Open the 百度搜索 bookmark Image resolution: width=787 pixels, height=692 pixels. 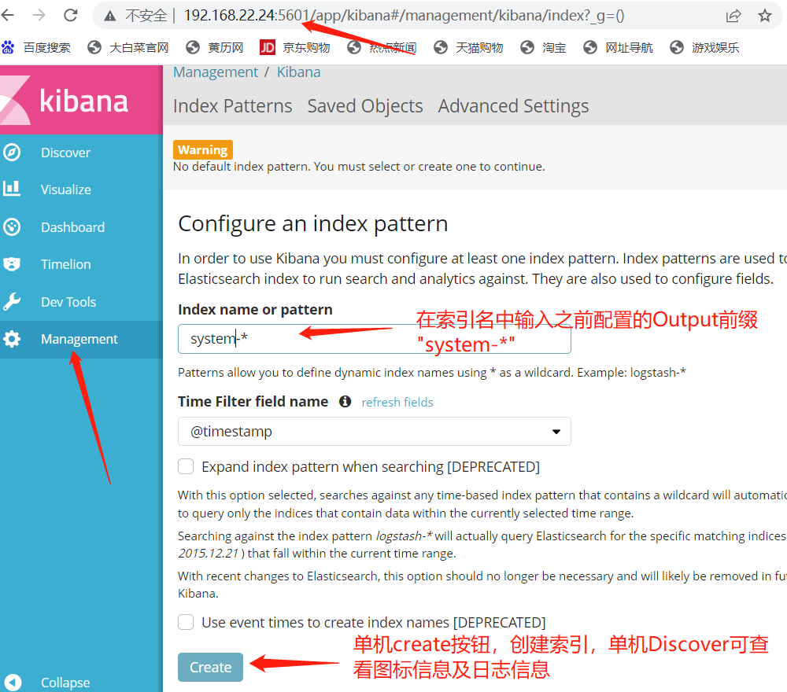tap(36, 48)
